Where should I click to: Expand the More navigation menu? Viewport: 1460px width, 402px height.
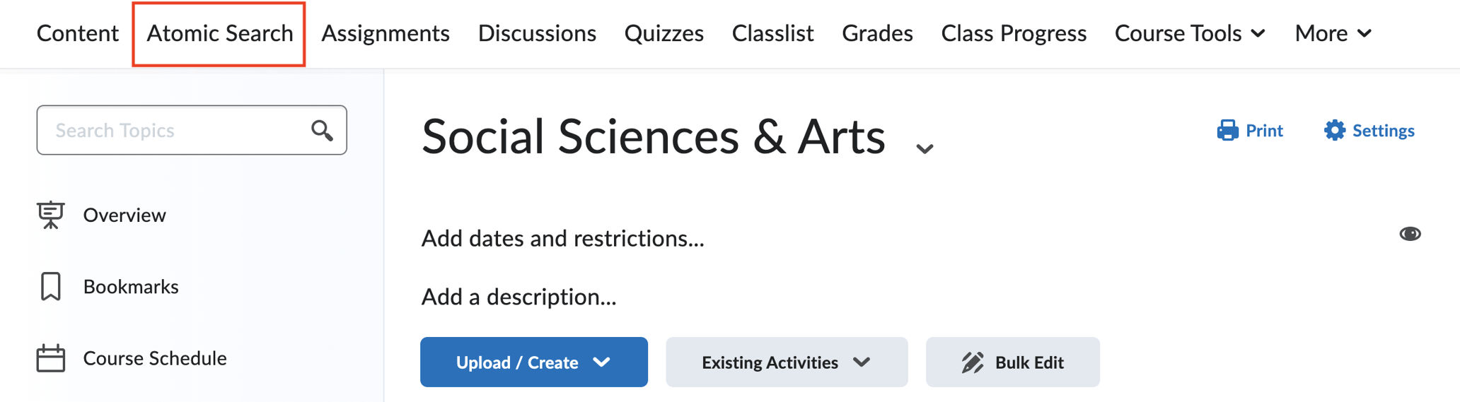1333,33
